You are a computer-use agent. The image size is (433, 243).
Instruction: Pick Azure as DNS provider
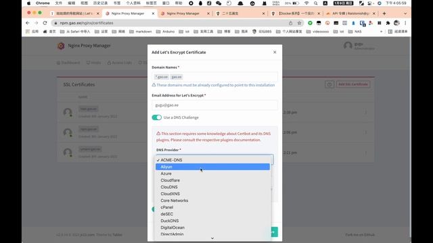click(x=212, y=173)
